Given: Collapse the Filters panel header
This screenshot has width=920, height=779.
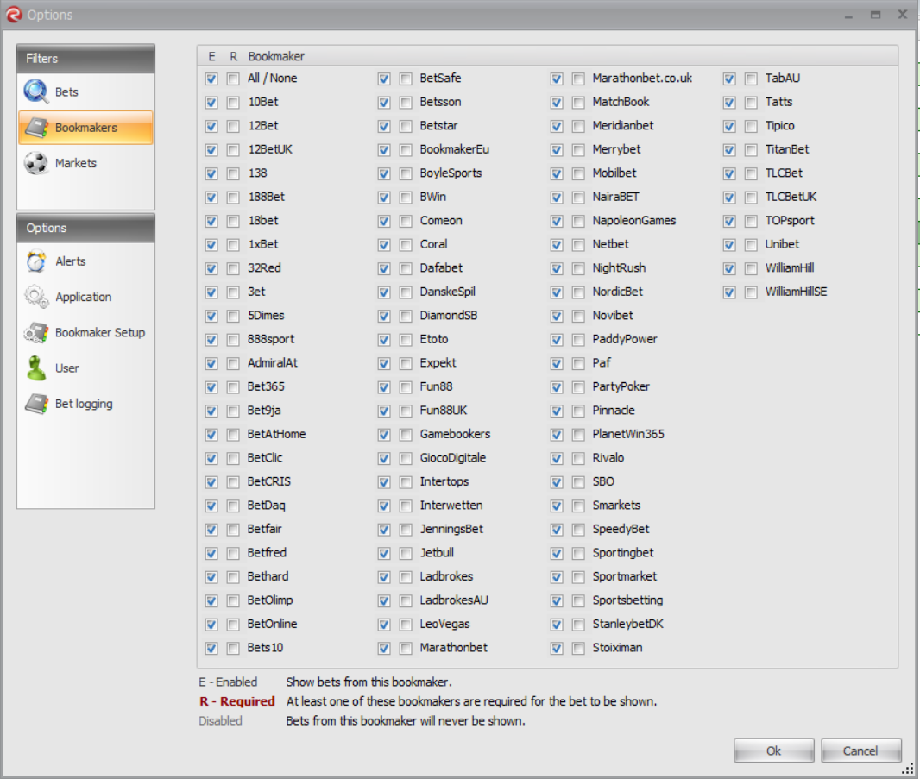Looking at the screenshot, I should click(x=85, y=59).
